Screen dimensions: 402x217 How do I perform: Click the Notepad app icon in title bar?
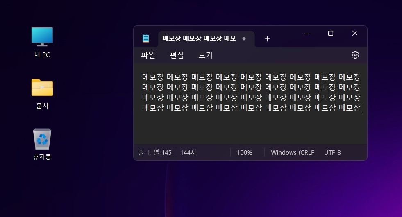tap(145, 38)
